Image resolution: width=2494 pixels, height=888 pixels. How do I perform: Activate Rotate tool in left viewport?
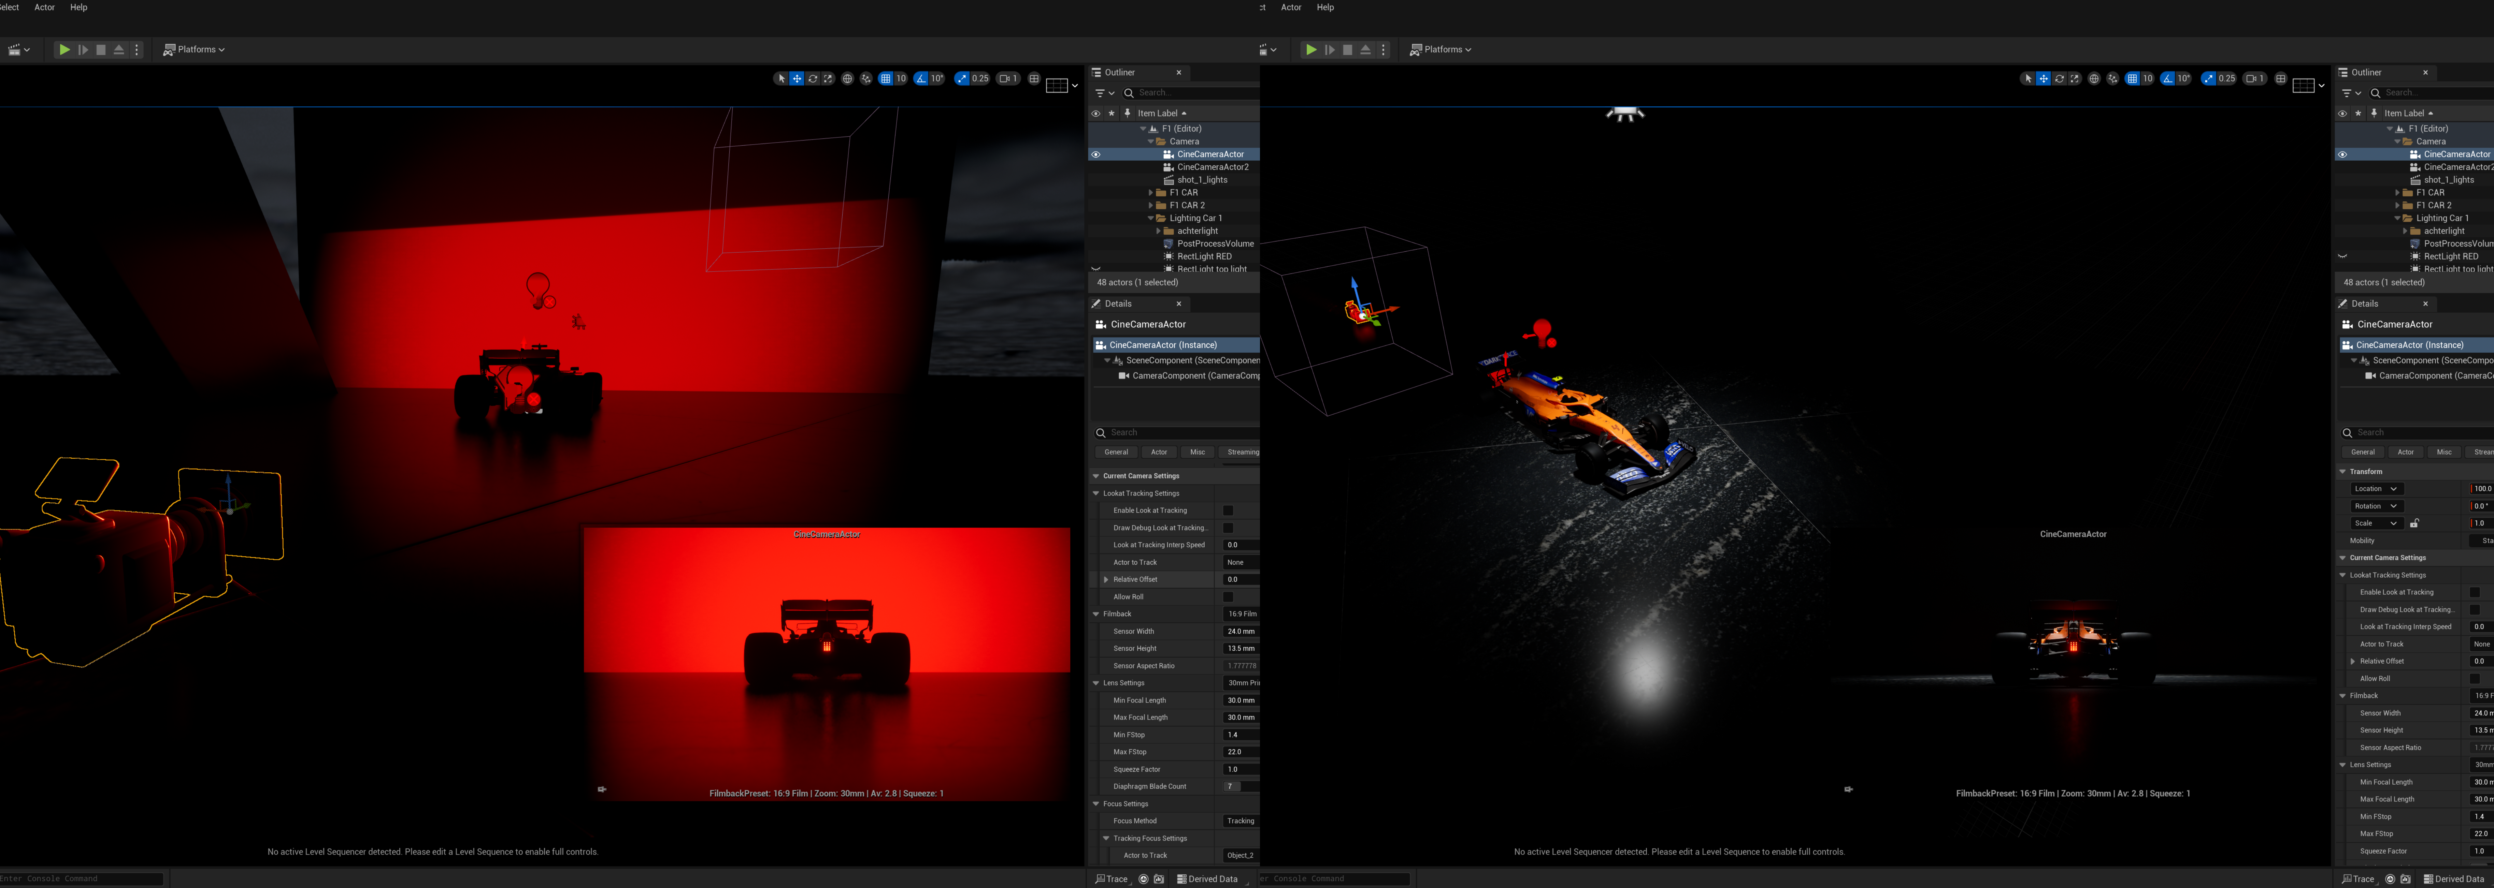click(x=812, y=78)
